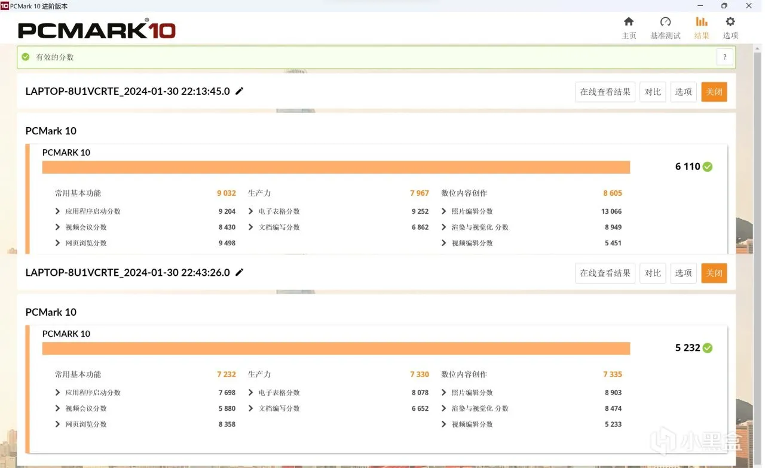
Task: Click green check beside 6 110 score
Action: pyautogui.click(x=708, y=167)
